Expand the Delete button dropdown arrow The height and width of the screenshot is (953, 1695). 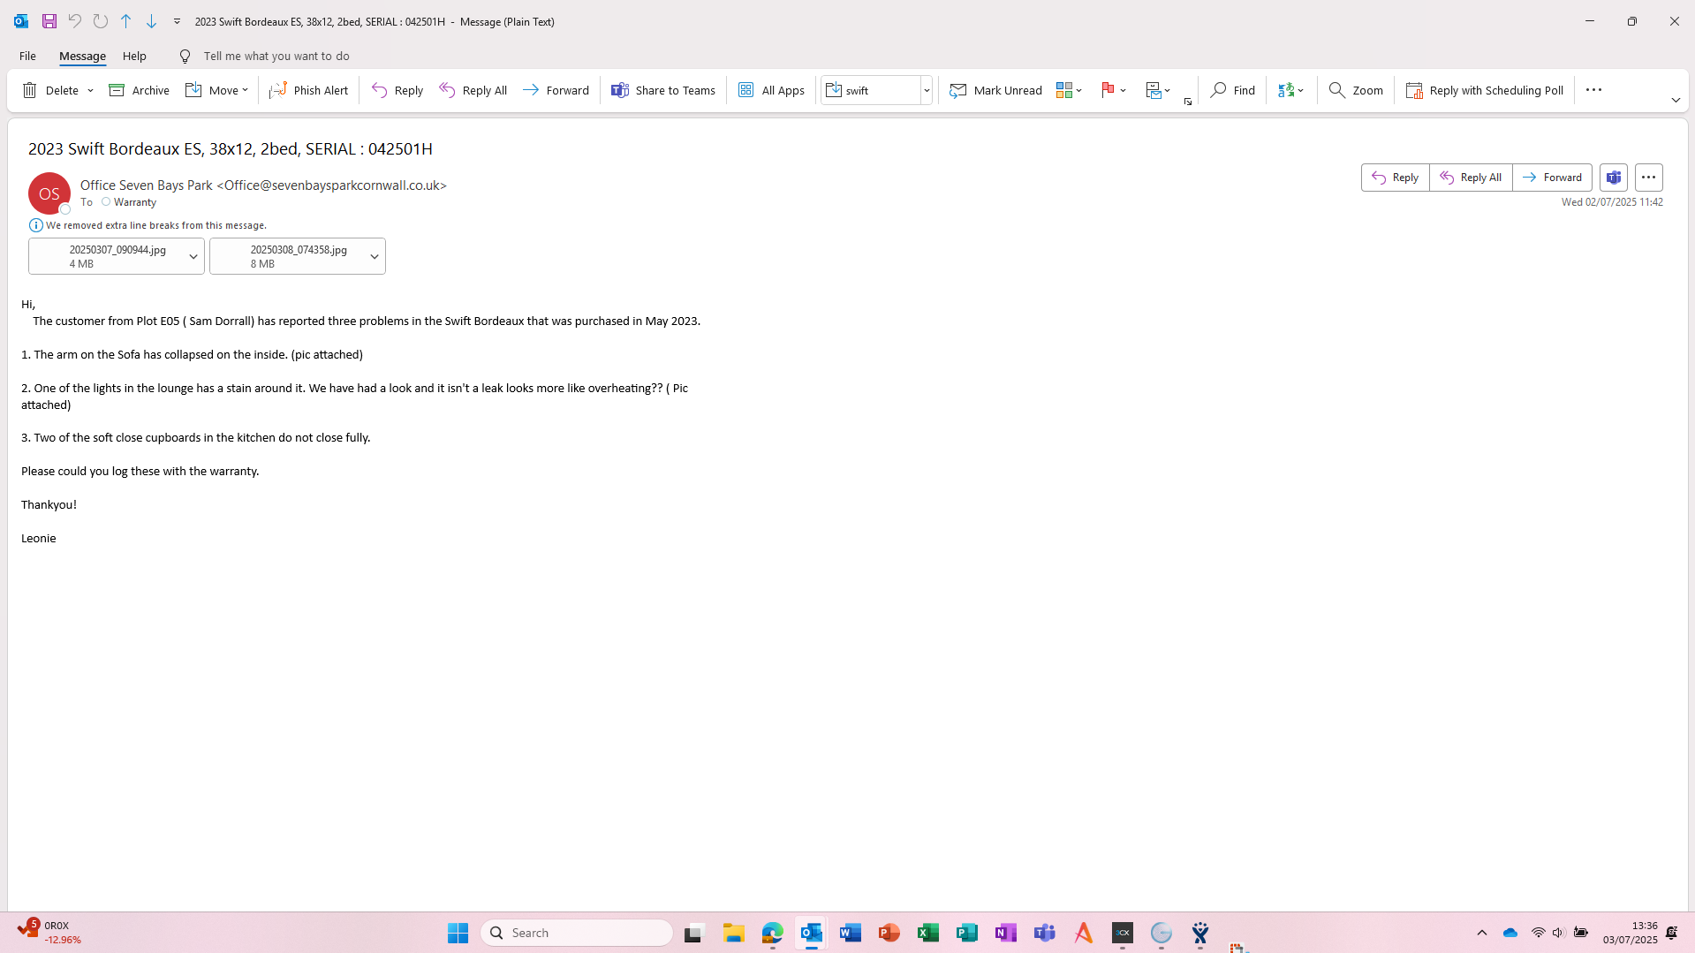(x=90, y=90)
